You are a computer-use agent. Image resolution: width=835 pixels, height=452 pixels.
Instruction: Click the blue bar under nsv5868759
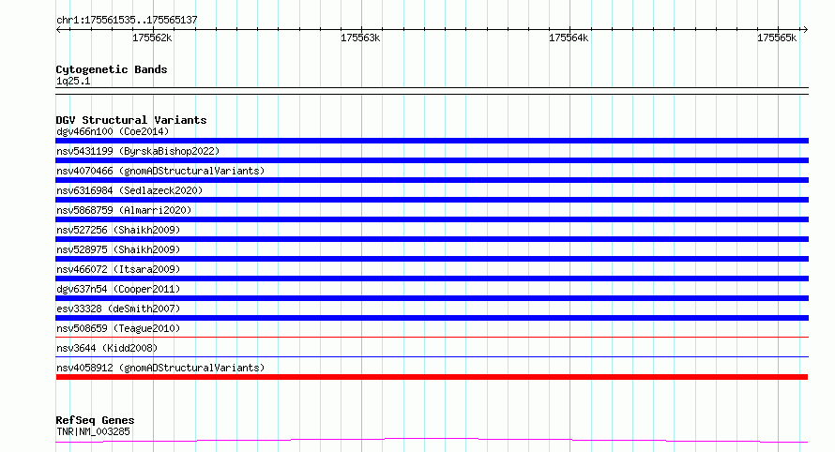point(432,219)
